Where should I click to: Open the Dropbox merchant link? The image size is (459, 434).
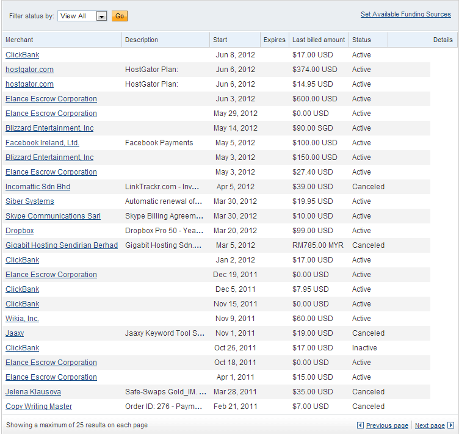click(20, 231)
